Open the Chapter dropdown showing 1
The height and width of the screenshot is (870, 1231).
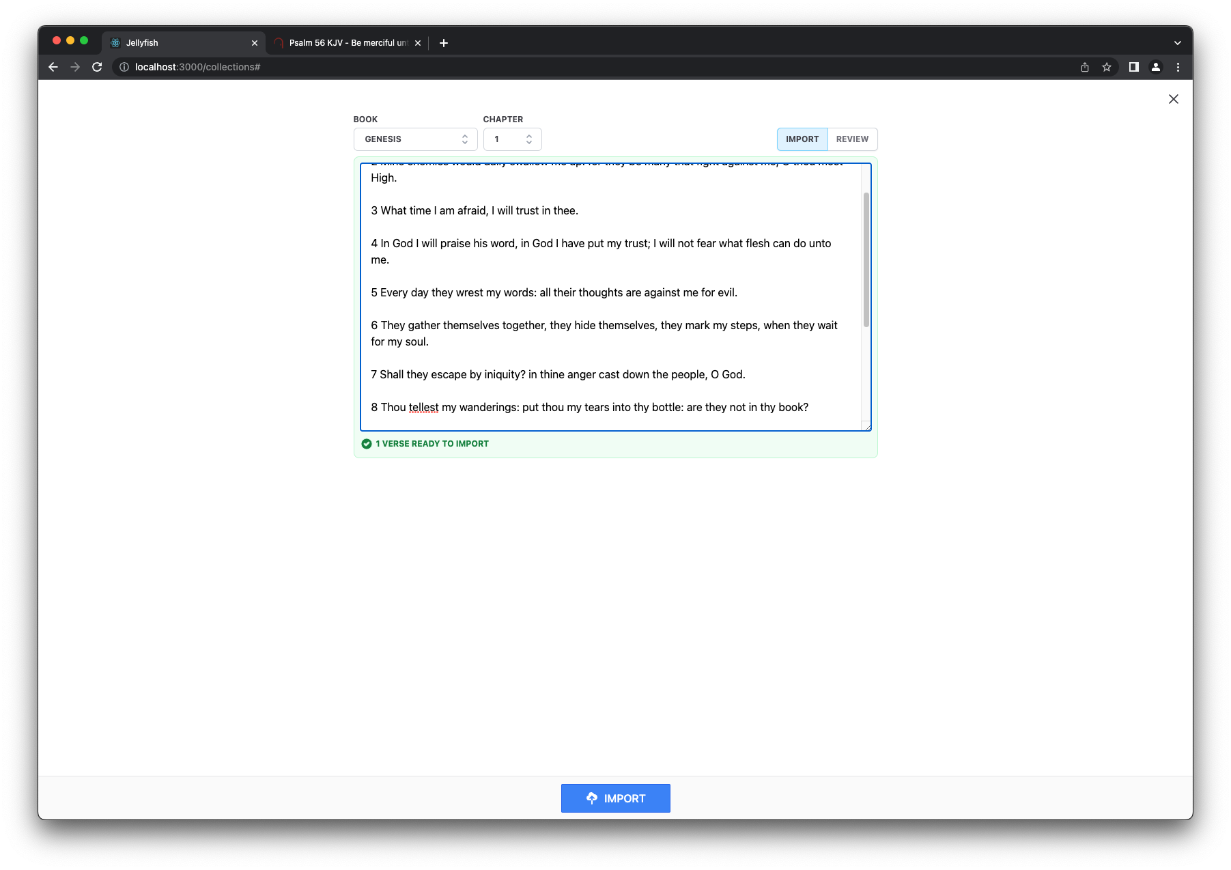click(512, 139)
